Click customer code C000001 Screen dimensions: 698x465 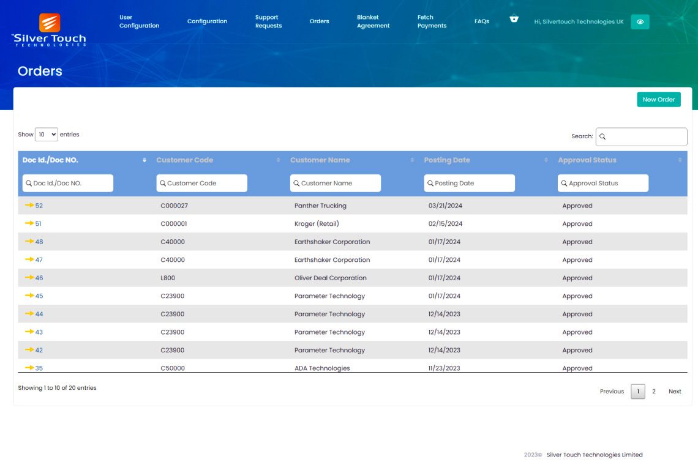174,224
